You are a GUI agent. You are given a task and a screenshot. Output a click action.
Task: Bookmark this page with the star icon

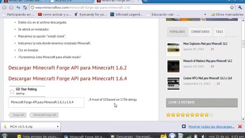(x=232, y=8)
